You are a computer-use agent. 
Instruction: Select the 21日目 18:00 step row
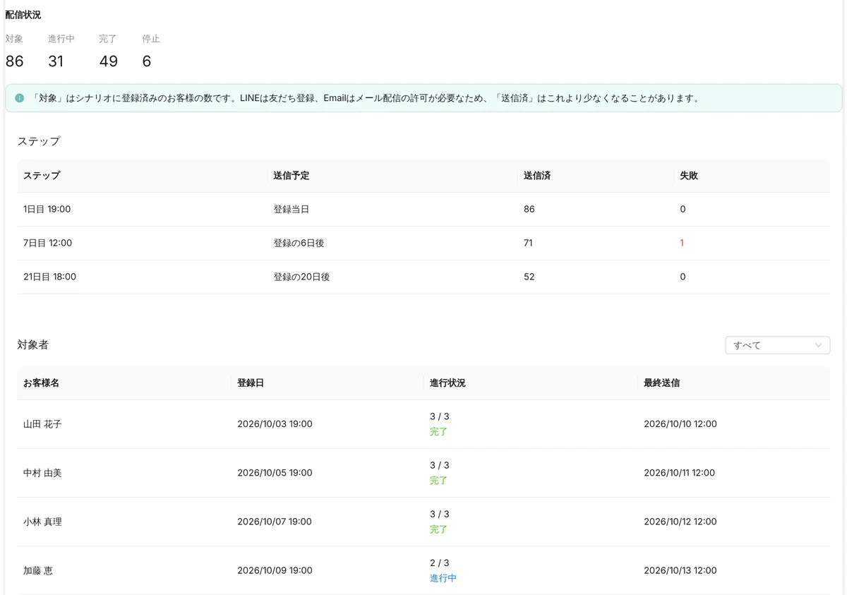click(423, 277)
